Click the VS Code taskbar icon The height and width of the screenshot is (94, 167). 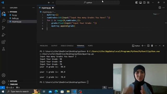click(x=74, y=92)
